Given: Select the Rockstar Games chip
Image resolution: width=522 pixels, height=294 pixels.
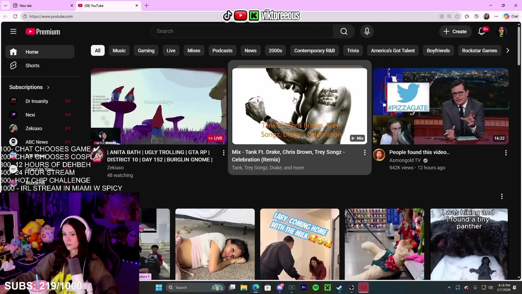Looking at the screenshot, I should [x=480, y=51].
